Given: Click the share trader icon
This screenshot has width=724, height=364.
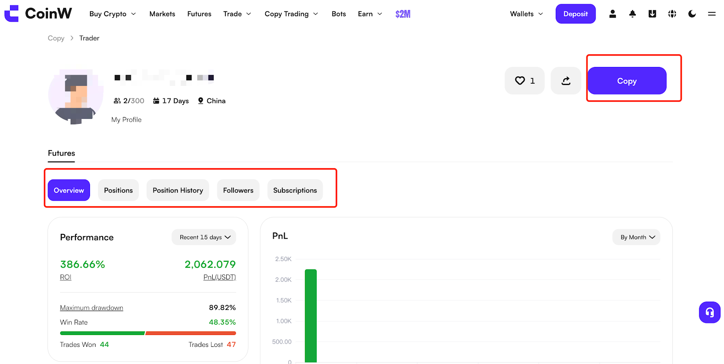Looking at the screenshot, I should (x=566, y=81).
